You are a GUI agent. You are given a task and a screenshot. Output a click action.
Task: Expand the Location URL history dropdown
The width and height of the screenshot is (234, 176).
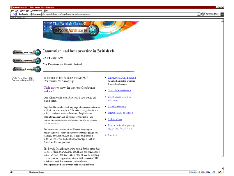199,14
